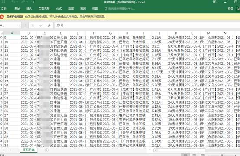Image resolution: width=240 pixels, height=156 pixels.
Task: Open the 页面布局 ribbon tab
Action: pos(44,9)
